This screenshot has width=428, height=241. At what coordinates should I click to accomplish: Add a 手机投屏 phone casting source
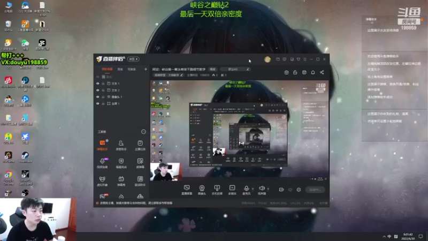(217, 190)
